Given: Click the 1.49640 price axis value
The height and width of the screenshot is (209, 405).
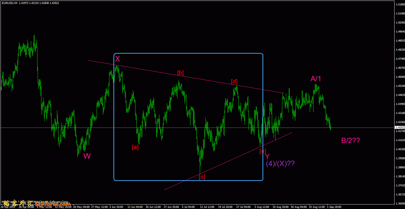Looking at the screenshot, I should (x=400, y=31).
